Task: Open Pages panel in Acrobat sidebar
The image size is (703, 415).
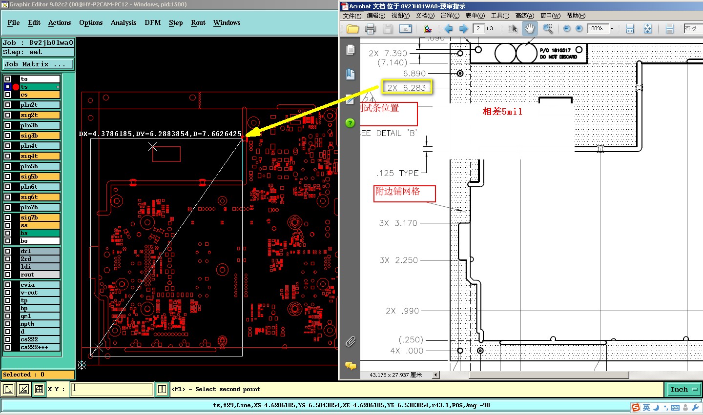Action: [x=350, y=50]
